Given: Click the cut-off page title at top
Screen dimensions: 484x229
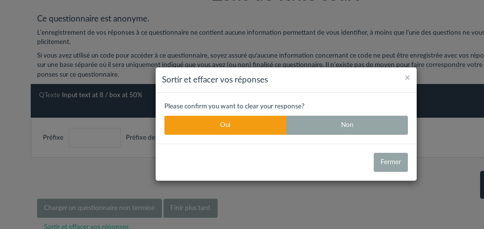Looking at the screenshot, I should tap(286, 1).
